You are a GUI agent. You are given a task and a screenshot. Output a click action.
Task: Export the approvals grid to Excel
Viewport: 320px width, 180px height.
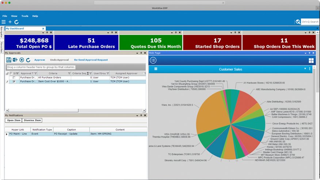coord(15,60)
